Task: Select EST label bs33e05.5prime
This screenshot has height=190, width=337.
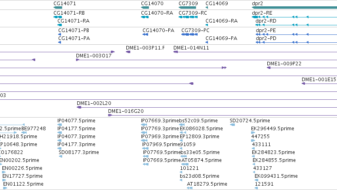Action: click(200, 152)
